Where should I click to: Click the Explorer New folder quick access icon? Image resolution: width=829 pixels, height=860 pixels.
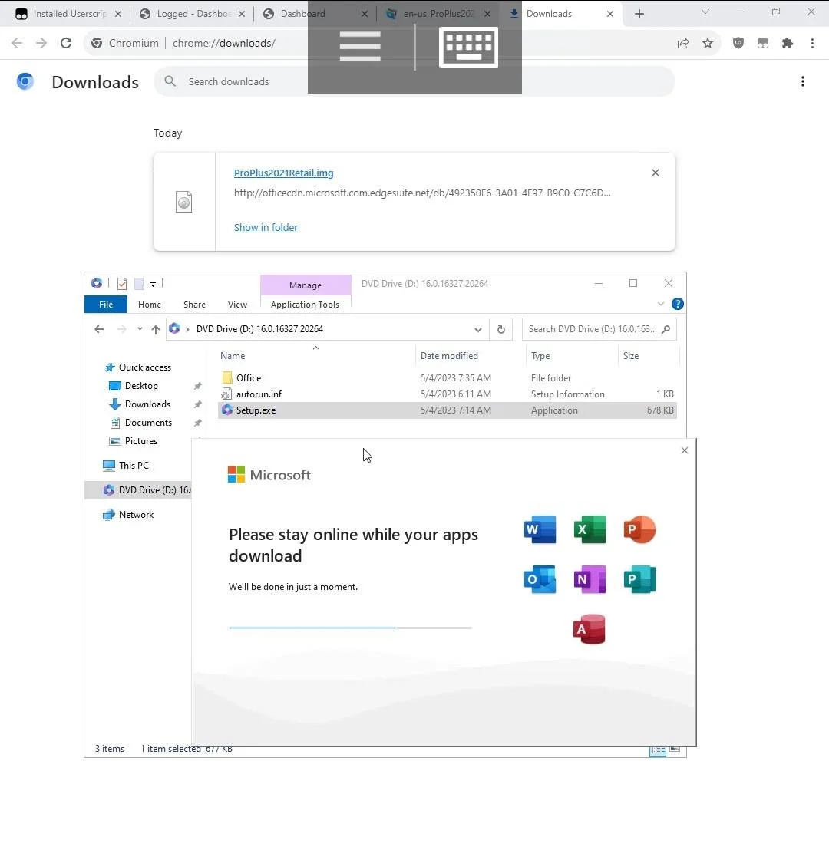[x=139, y=284]
